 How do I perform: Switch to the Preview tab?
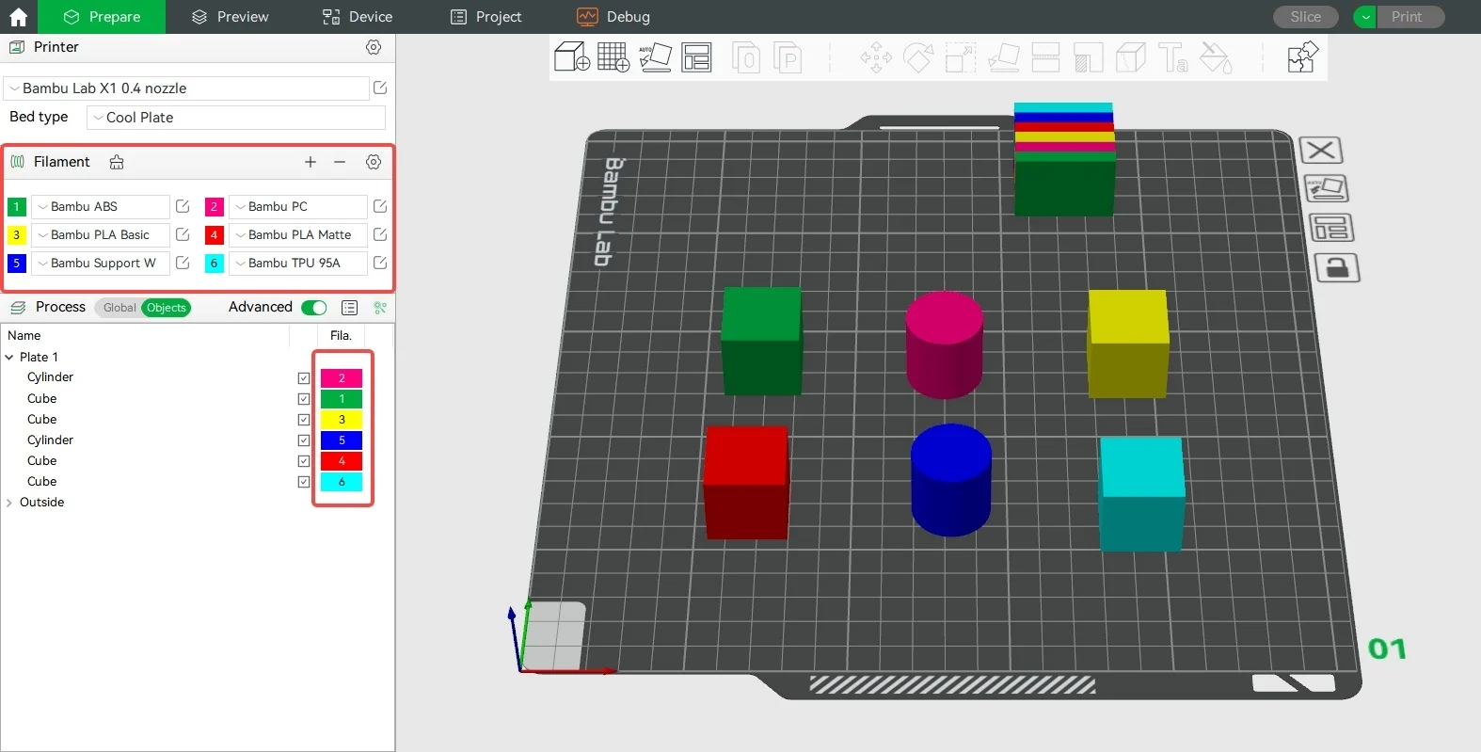[230, 17]
